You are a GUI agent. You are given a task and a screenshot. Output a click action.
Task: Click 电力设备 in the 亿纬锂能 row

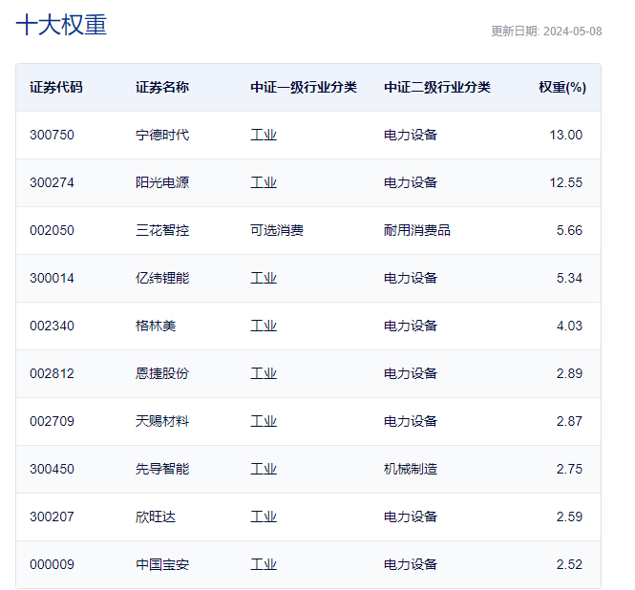click(411, 278)
